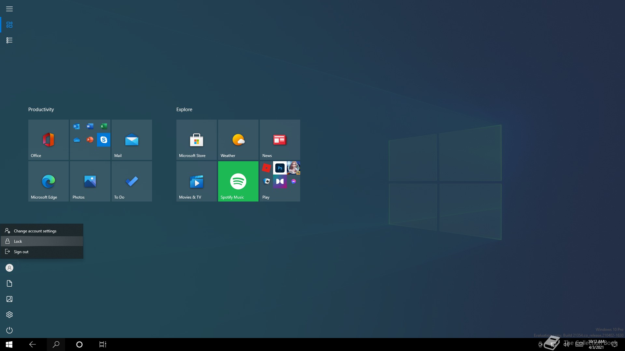The height and width of the screenshot is (351, 625).
Task: Open Microsoft Edge tile
Action: 49,181
